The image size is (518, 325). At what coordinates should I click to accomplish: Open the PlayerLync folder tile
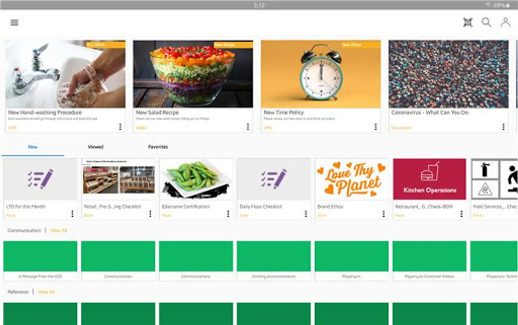(352, 261)
